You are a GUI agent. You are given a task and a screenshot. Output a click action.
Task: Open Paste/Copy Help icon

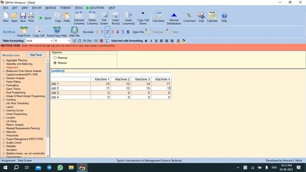coord(57,32)
